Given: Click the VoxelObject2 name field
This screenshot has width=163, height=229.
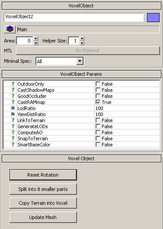Looking at the screenshot, I should click(74, 17).
